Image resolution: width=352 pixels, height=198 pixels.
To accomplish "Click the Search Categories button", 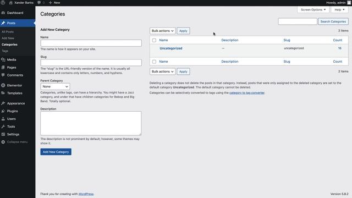I will [x=333, y=21].
